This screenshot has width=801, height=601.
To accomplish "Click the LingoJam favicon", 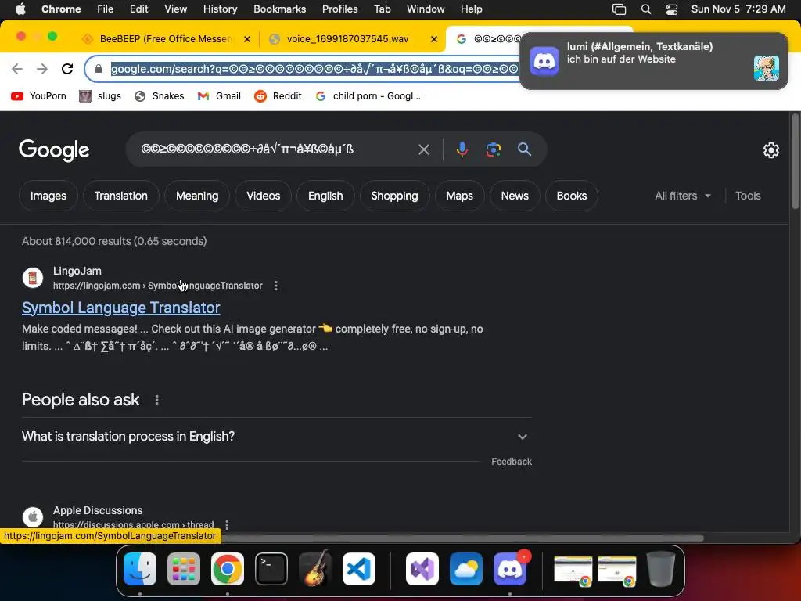I will 33,278.
